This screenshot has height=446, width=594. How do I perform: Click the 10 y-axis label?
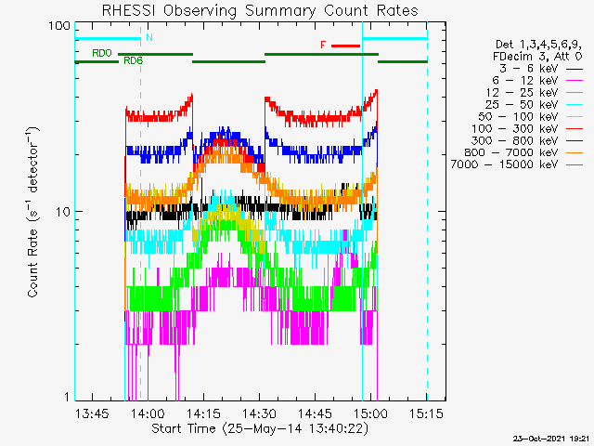click(x=63, y=212)
